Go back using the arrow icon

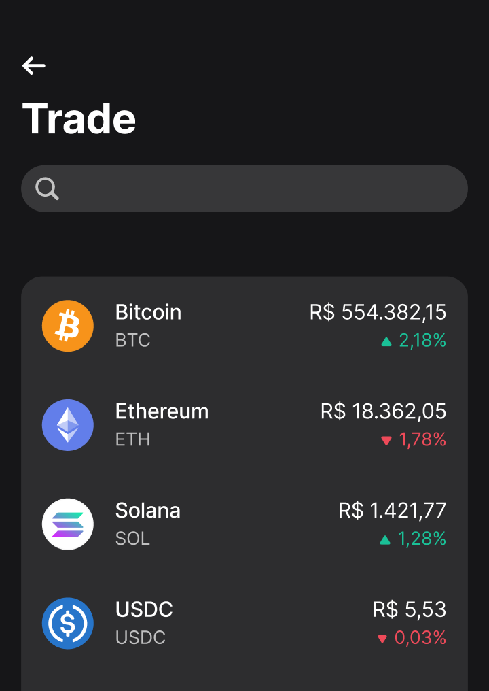pyautogui.click(x=34, y=66)
